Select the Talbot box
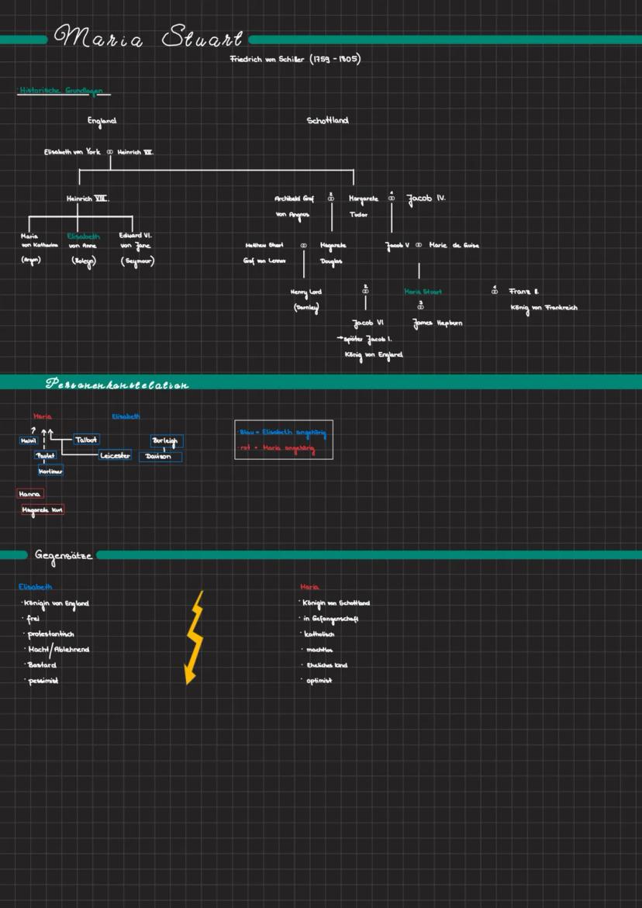The width and height of the screenshot is (642, 908). [86, 440]
